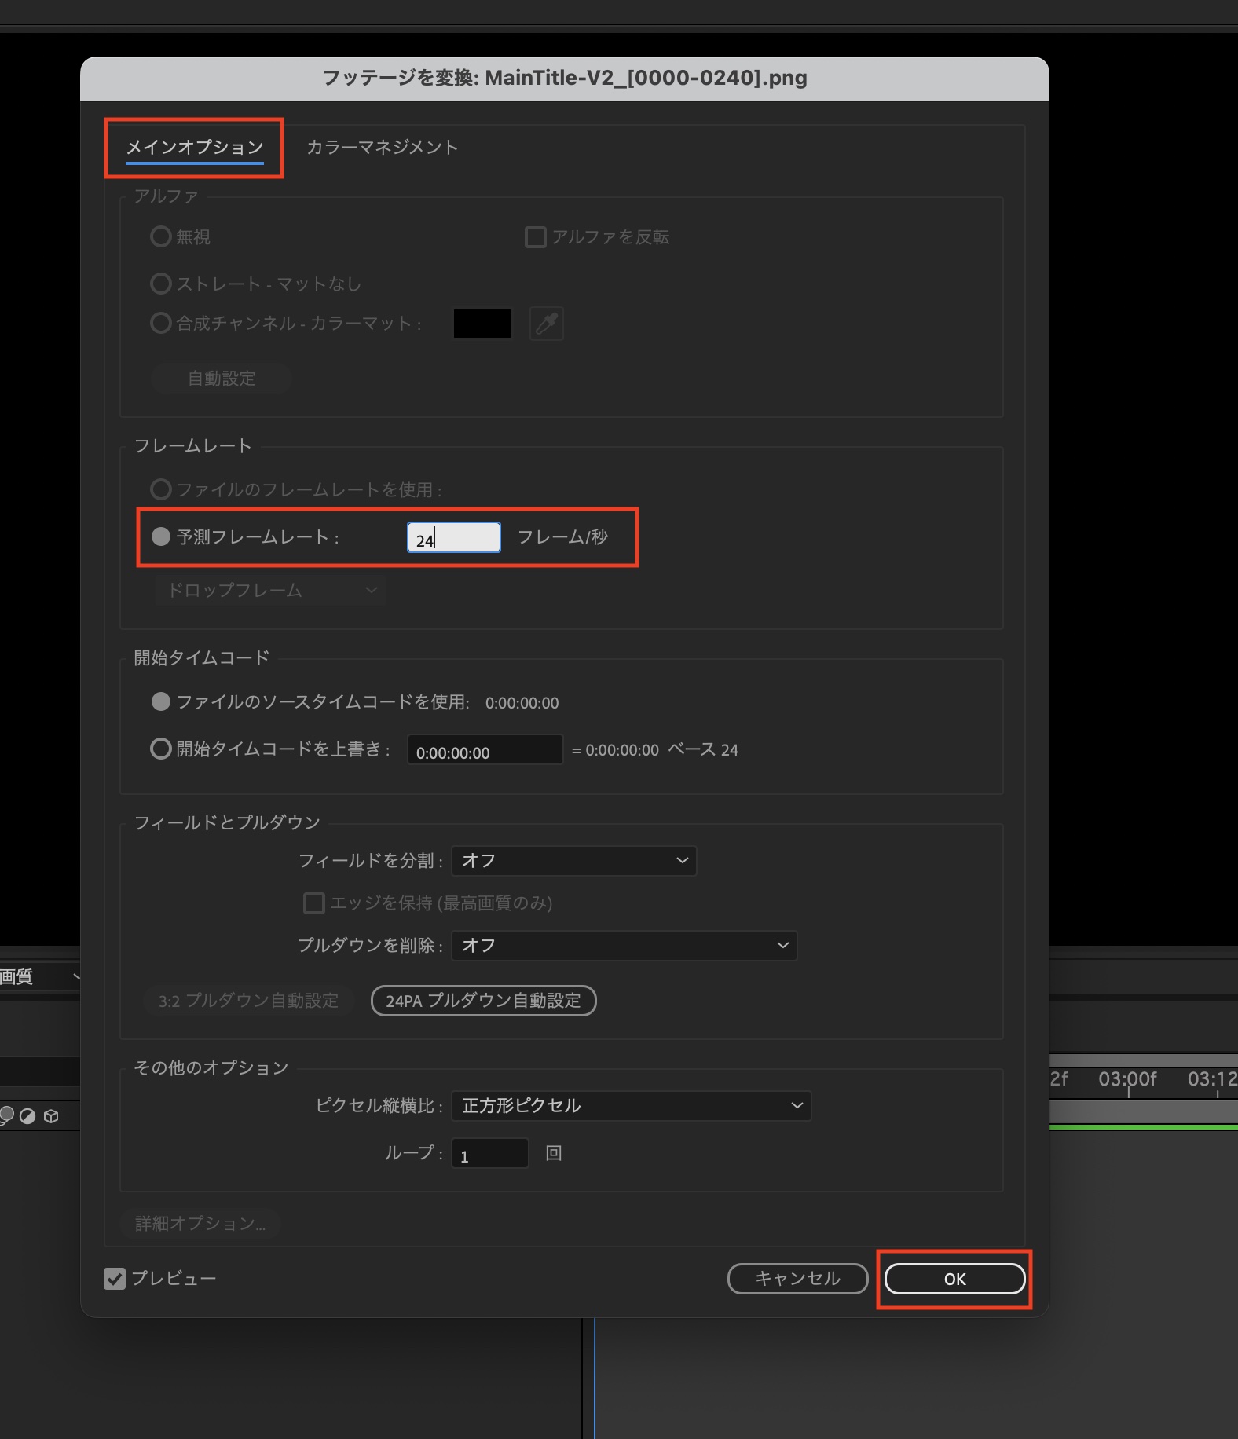1238x1439 pixels.
Task: Click the motion blur overlapping circles icon
Action: pos(6,1115)
